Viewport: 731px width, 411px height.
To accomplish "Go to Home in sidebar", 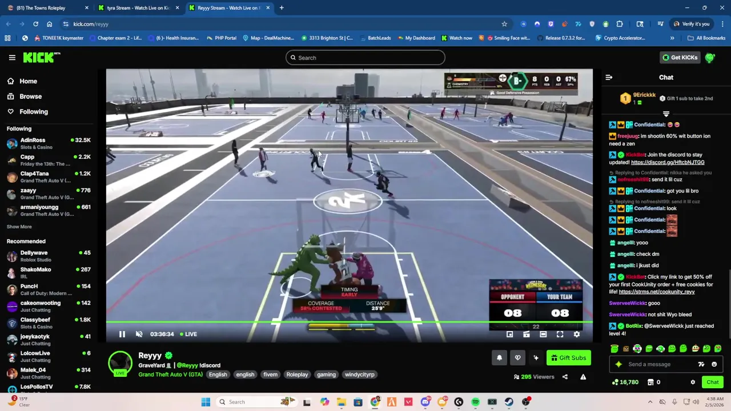I will click(23, 82).
